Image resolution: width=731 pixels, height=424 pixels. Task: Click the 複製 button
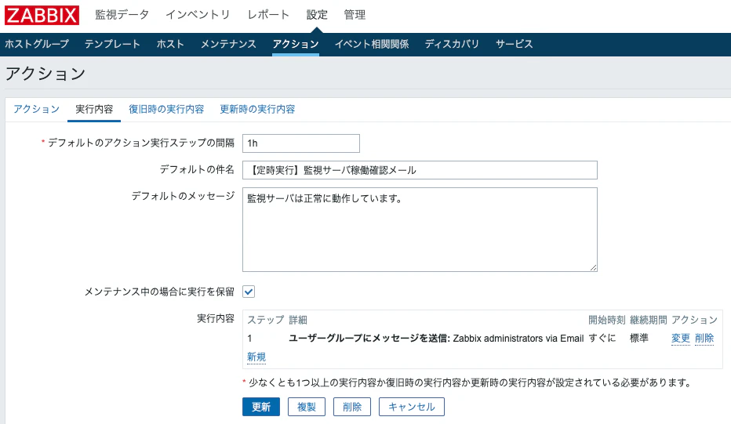click(307, 407)
